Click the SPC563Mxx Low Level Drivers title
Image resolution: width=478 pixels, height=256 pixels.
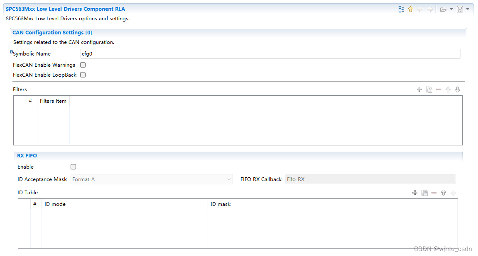click(x=65, y=9)
